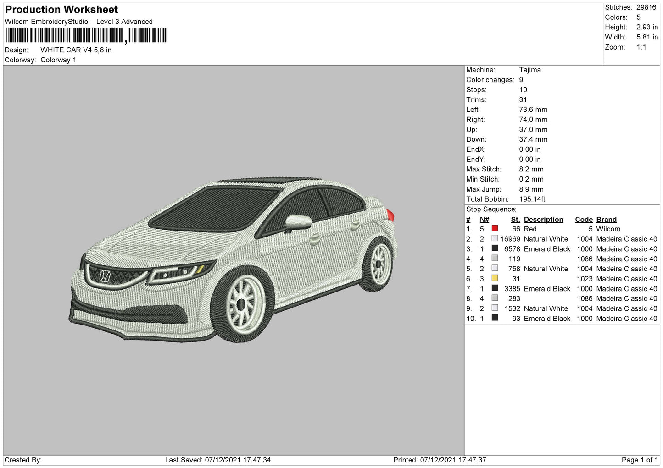Image resolution: width=663 pixels, height=468 pixels.
Task: Click the 'Page 1 of 1' footer text
Action: [x=640, y=460]
